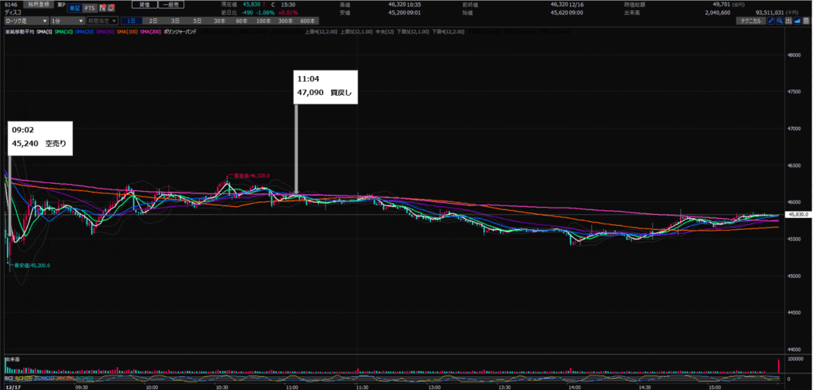Screen dimensions: 813x390
Task: Click the blue area chart icon
Action: 798,21
